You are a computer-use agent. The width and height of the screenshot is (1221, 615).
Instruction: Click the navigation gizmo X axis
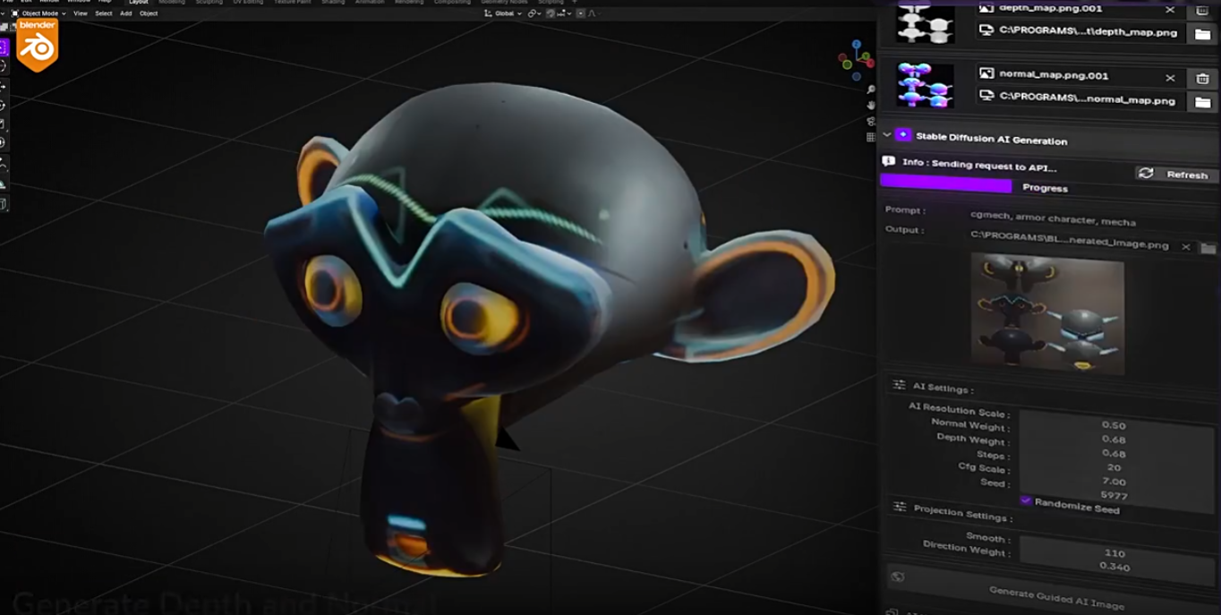(x=869, y=63)
